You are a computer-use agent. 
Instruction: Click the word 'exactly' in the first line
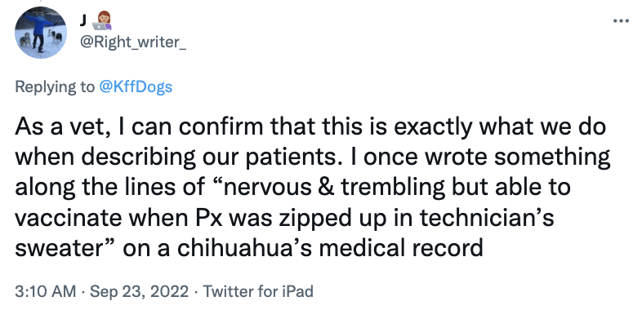tap(433, 128)
